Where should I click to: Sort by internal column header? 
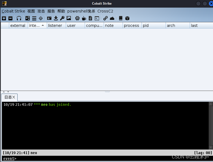(x=37, y=26)
